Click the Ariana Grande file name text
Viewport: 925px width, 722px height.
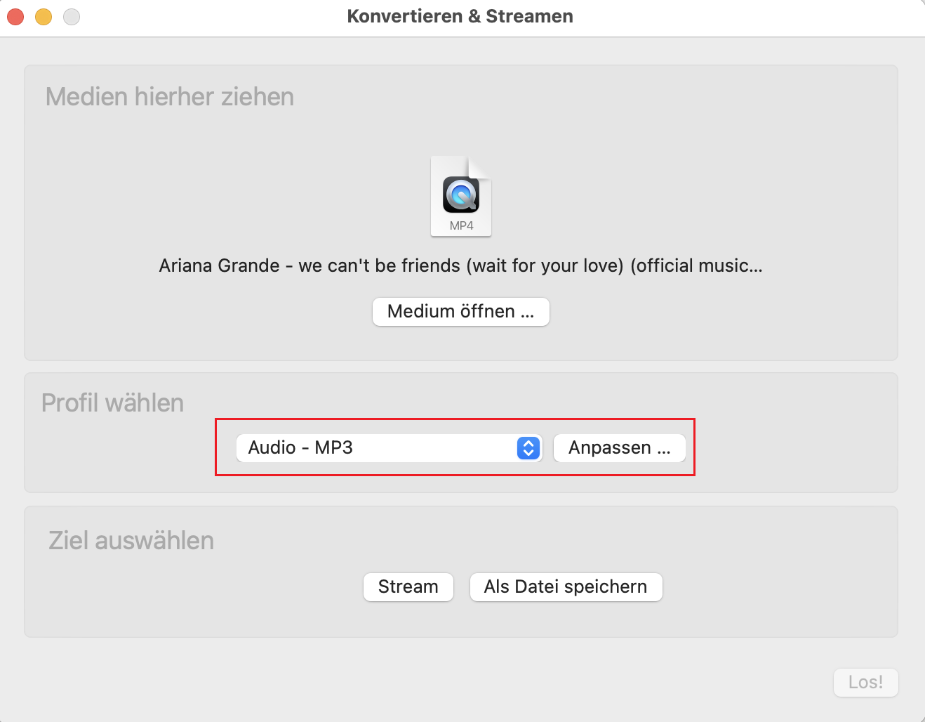(460, 265)
